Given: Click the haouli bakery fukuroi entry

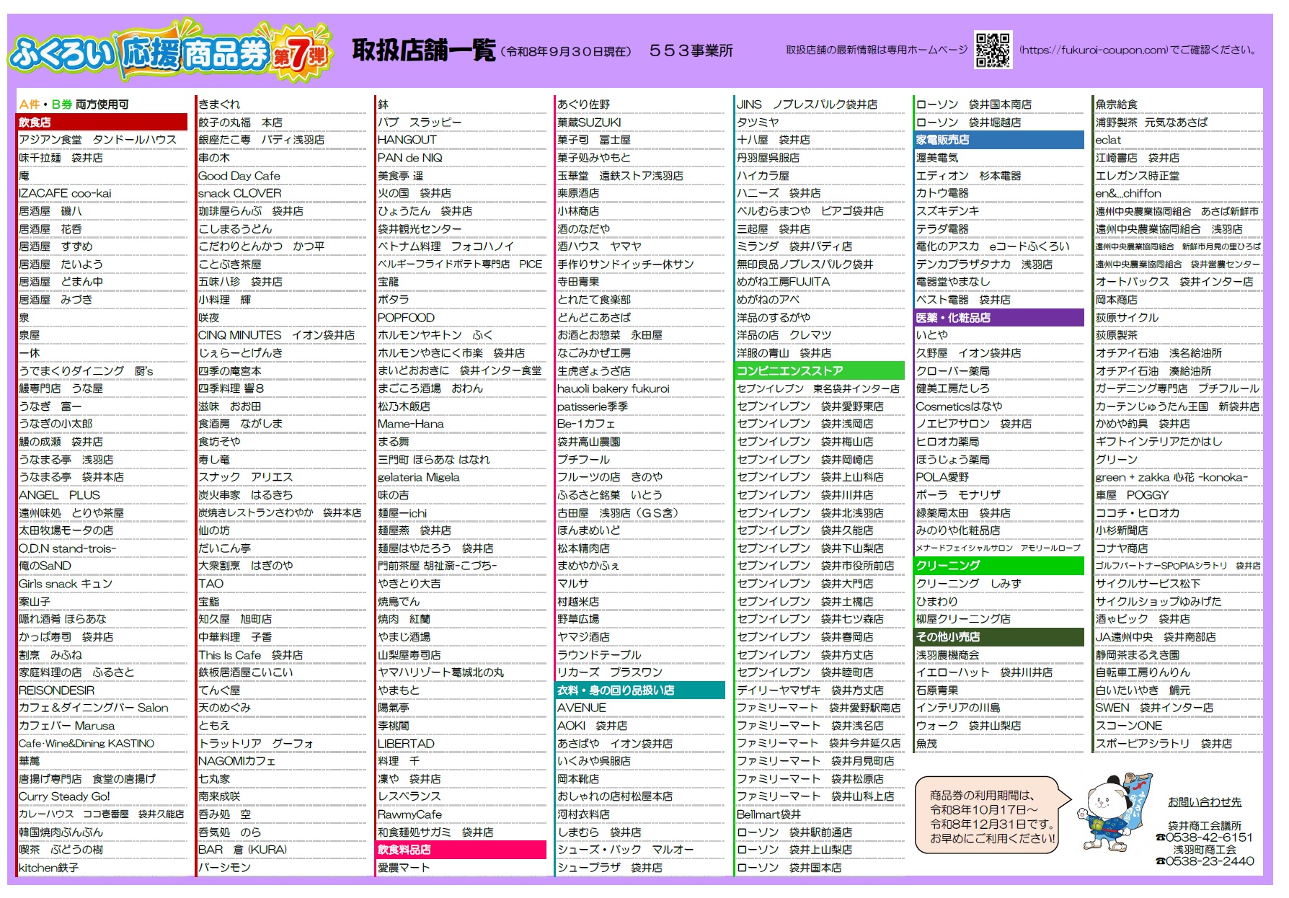Looking at the screenshot, I should tap(614, 389).
